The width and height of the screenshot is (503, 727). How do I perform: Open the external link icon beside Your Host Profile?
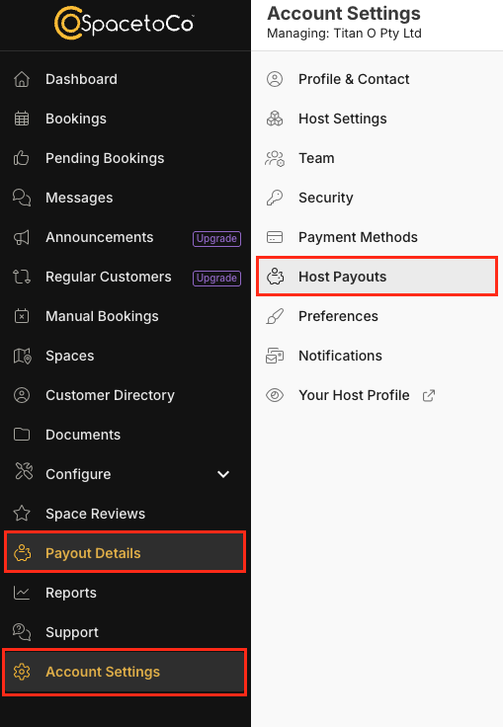tap(429, 395)
